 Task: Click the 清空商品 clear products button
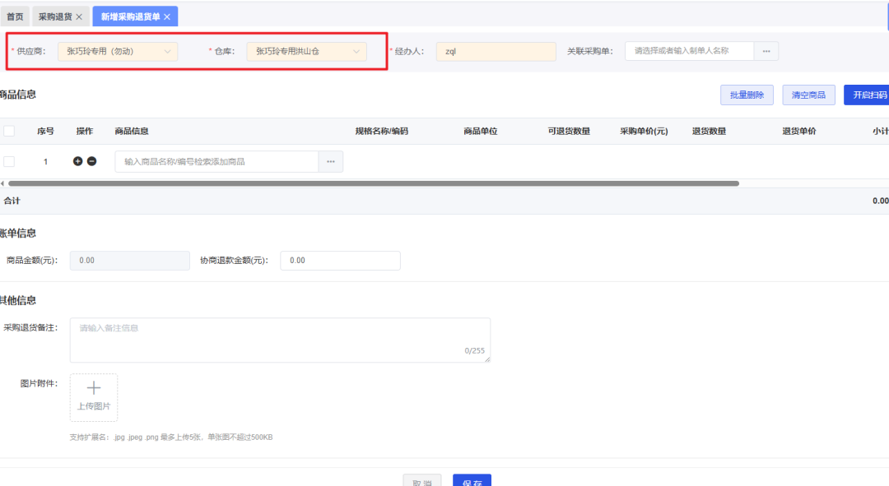[x=808, y=94]
